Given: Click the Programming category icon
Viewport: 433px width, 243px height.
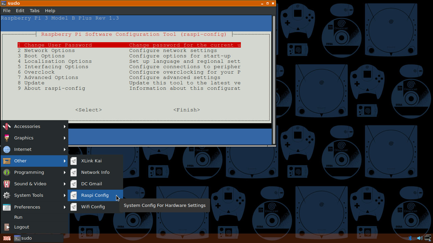Looking at the screenshot, I should pos(7,172).
